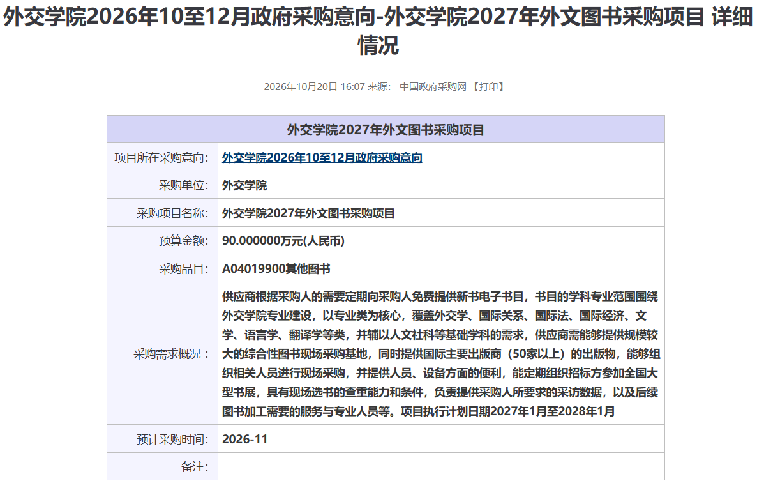Select the page title heading text
Viewport: 757px width, 483px height.
pos(378,31)
